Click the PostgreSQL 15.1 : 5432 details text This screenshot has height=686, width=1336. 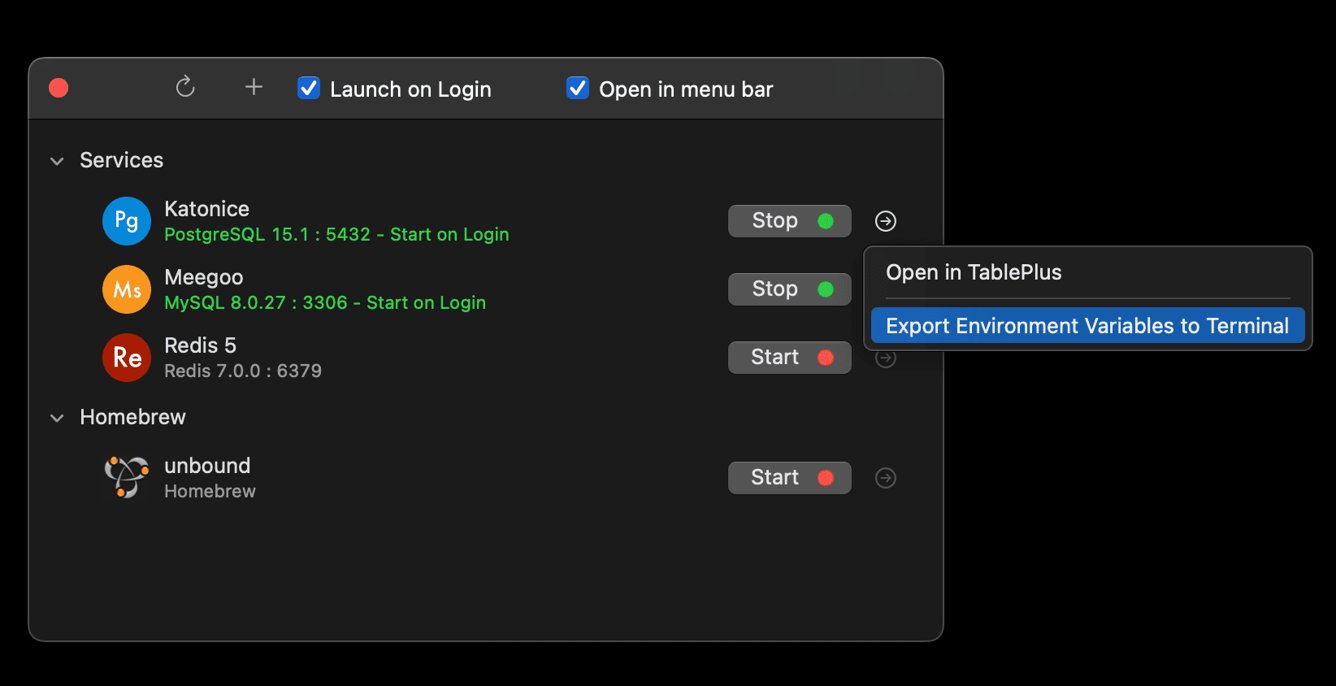pos(336,235)
